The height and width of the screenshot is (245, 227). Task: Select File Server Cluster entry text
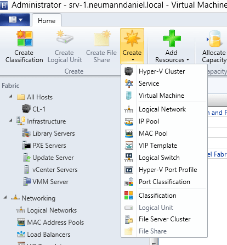(x=164, y=219)
